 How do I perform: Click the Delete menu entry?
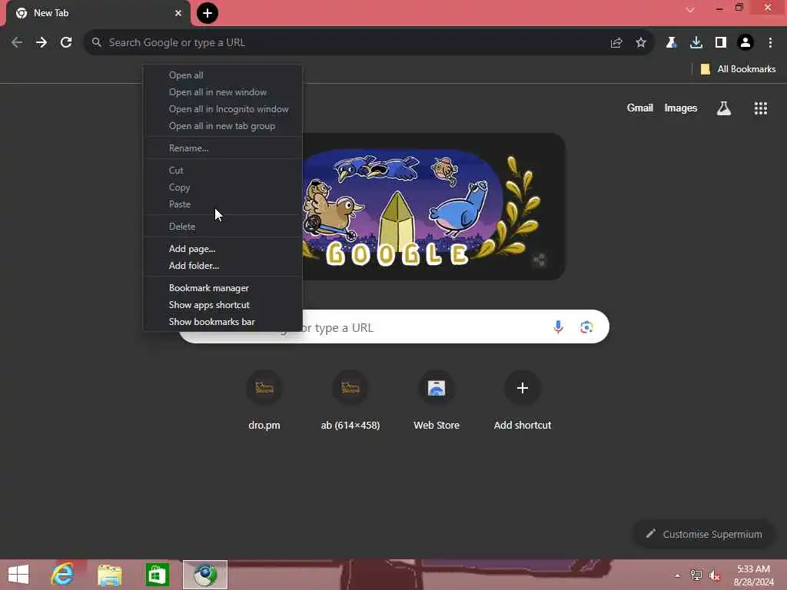click(223, 227)
